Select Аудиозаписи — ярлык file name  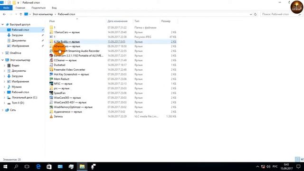click(x=68, y=112)
